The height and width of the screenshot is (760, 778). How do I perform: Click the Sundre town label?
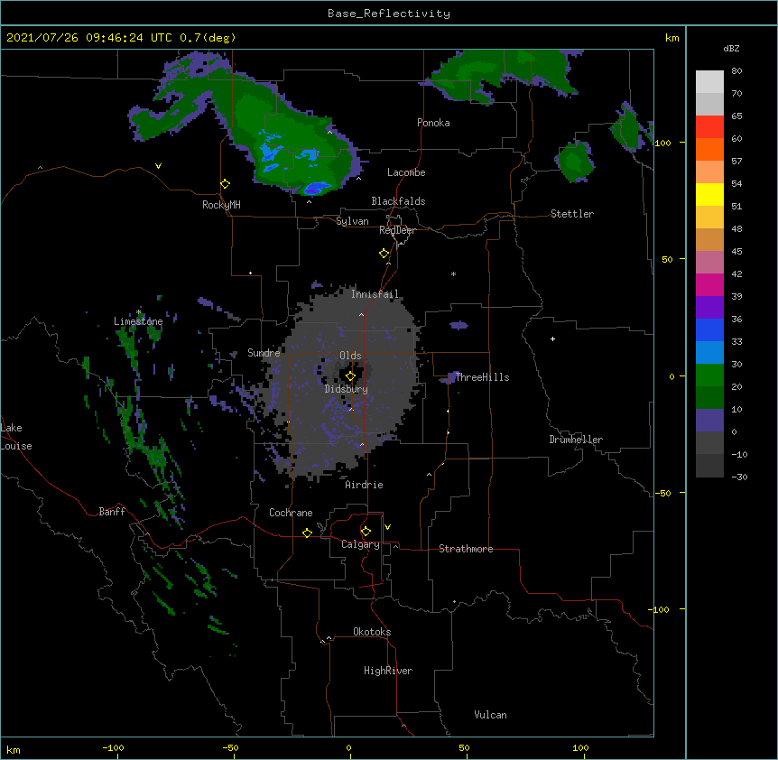coord(264,353)
